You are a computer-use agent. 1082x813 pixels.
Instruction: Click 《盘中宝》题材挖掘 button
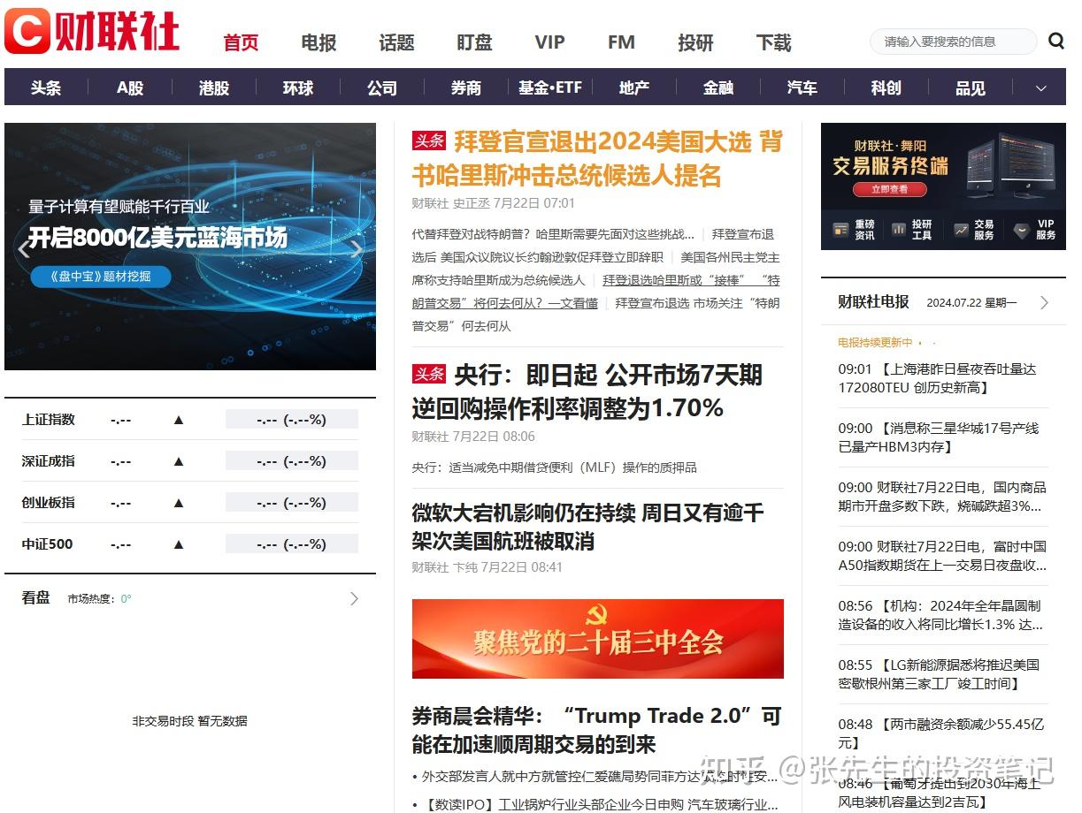(101, 277)
